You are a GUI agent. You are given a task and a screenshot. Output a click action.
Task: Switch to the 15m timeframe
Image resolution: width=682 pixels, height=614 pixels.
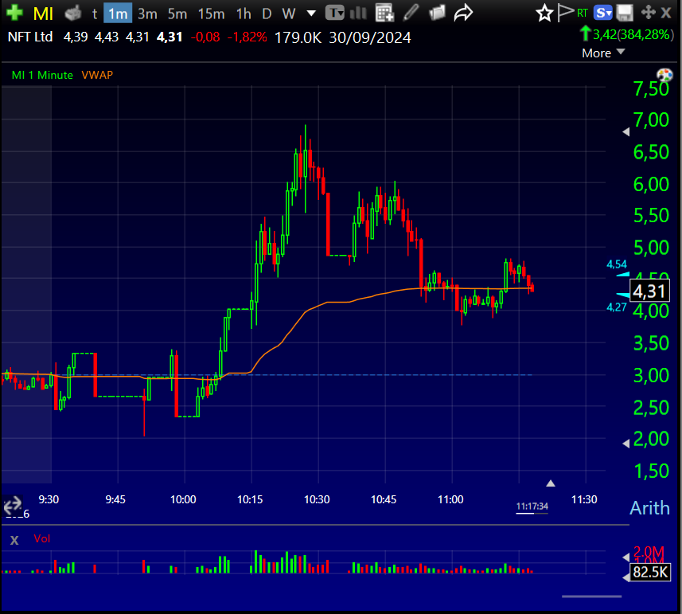212,14
